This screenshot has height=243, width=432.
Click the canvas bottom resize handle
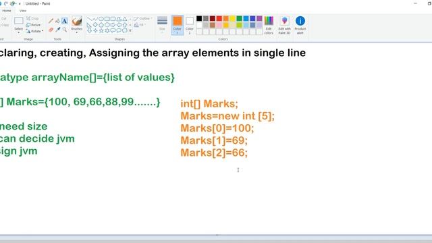[x=217, y=236]
